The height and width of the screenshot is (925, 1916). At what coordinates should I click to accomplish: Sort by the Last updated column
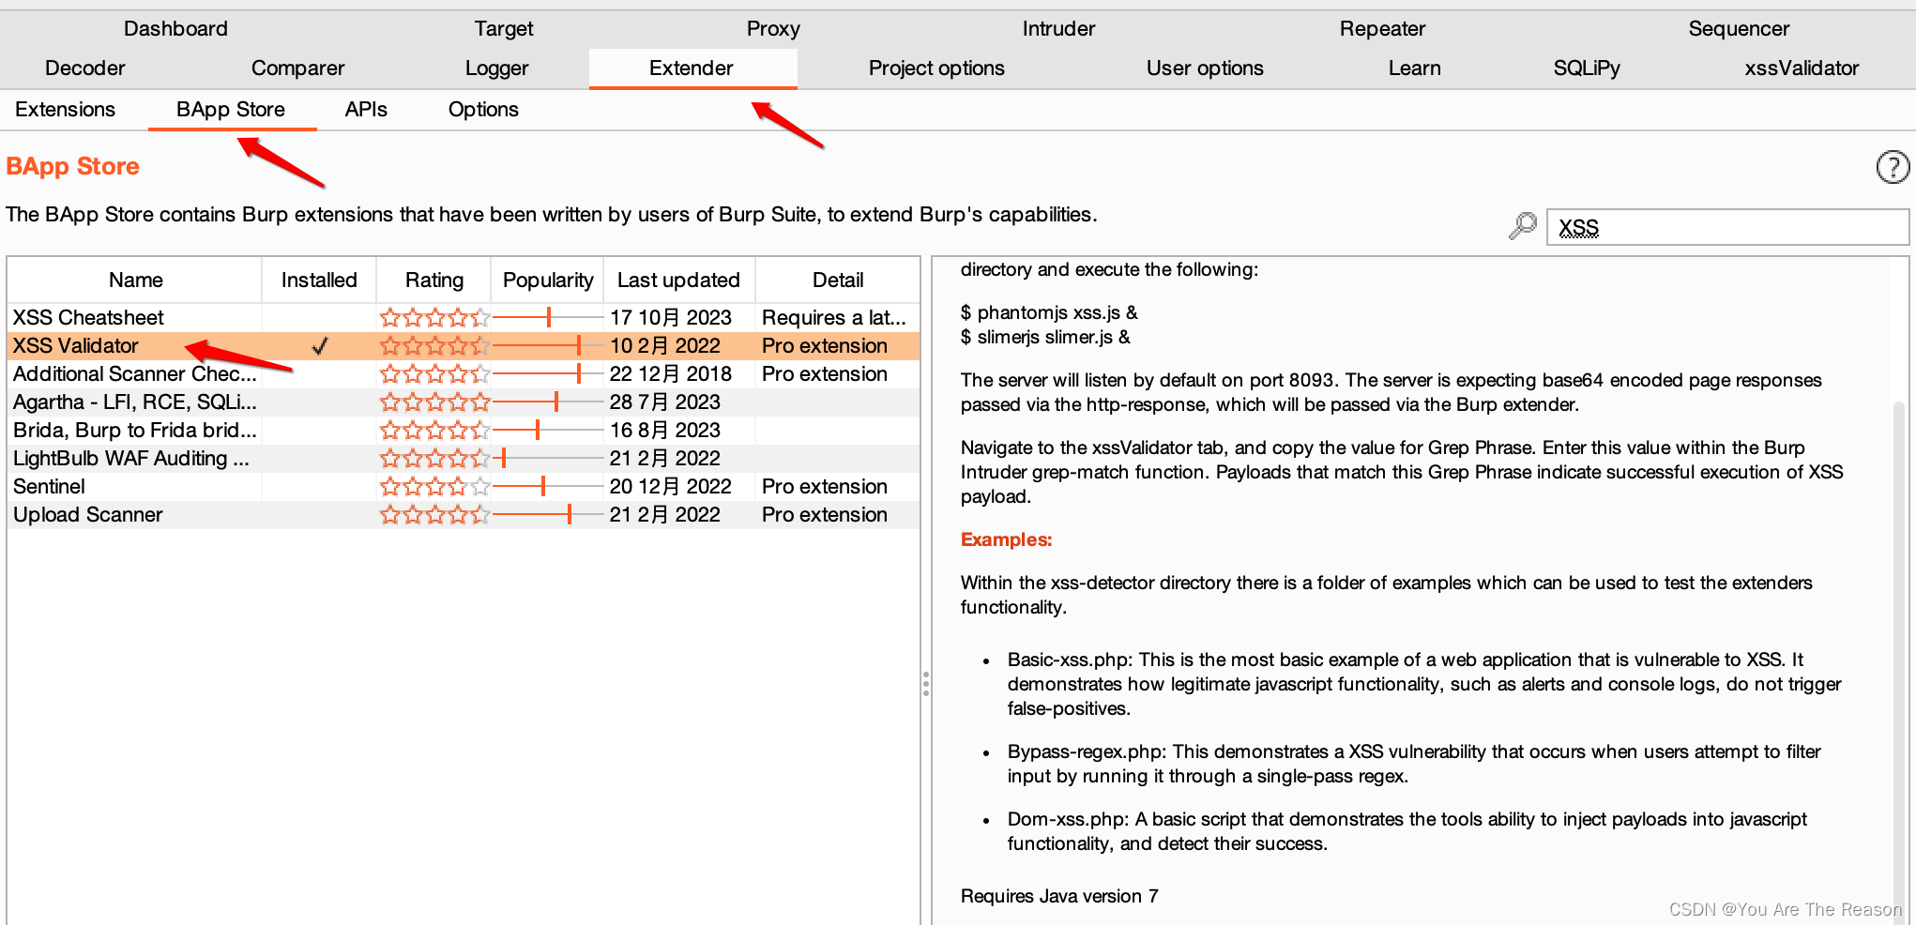(x=679, y=280)
